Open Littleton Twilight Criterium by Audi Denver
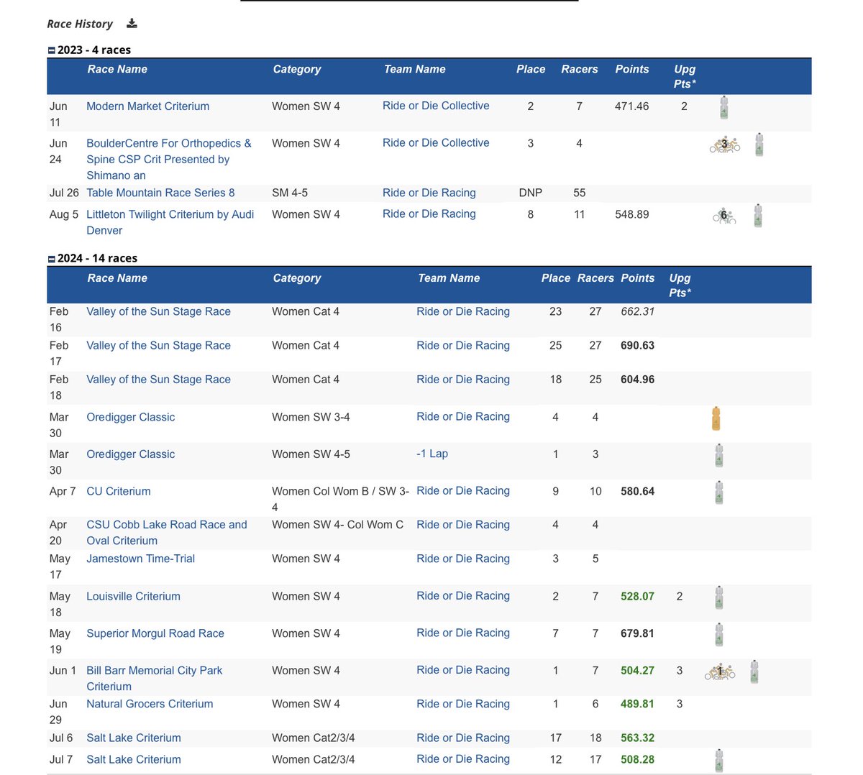863x775 pixels. coord(170,222)
